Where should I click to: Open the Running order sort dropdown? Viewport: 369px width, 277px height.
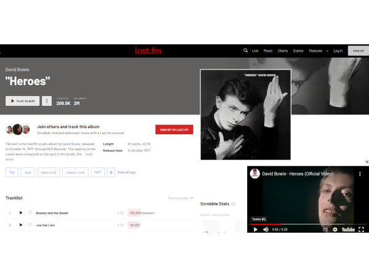(180, 198)
